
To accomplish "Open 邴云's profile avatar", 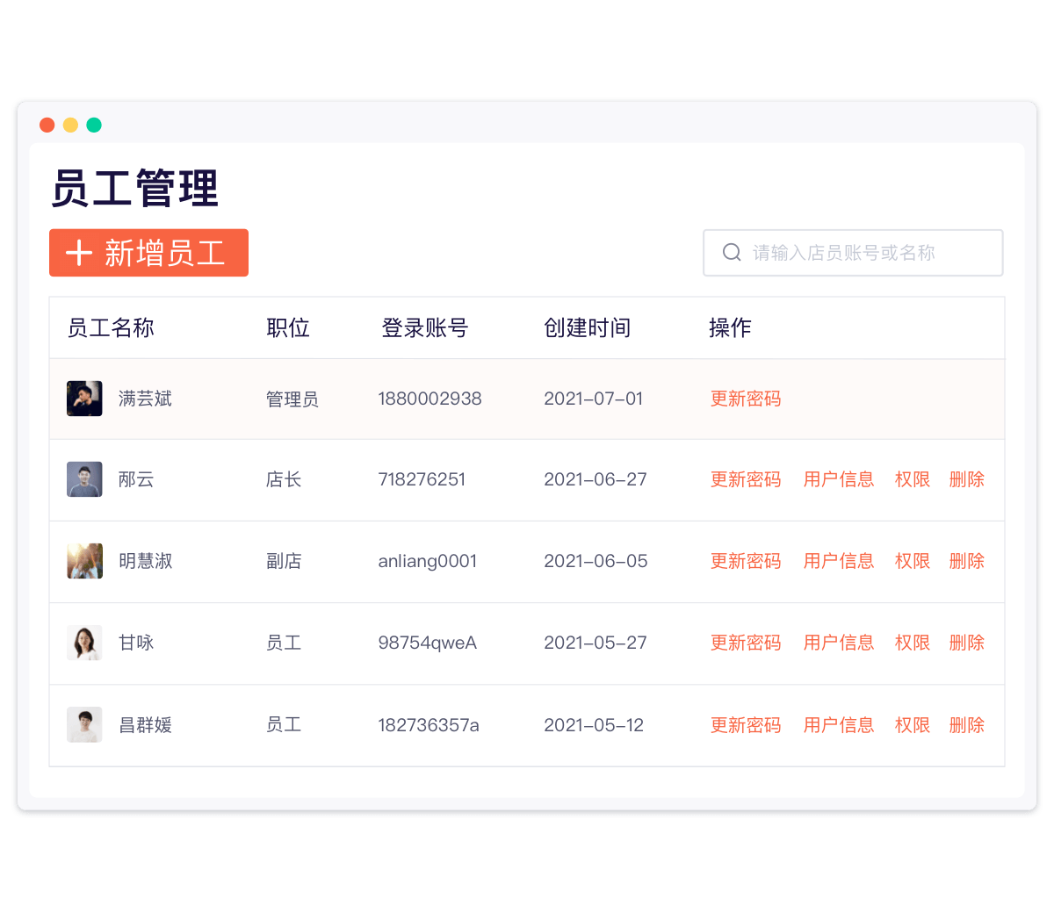I will [x=84, y=479].
